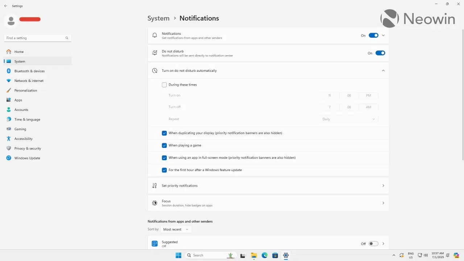Check the During these times box

(164, 85)
